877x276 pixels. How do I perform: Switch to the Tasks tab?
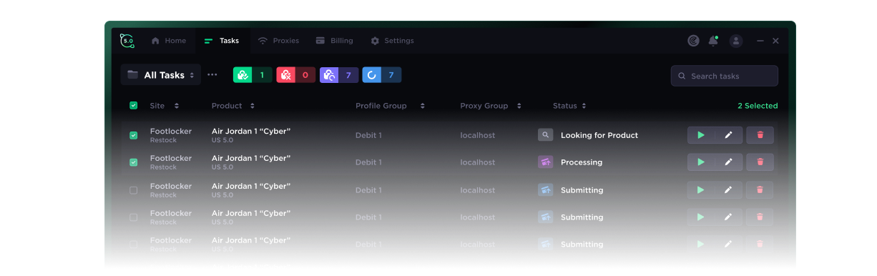click(222, 41)
